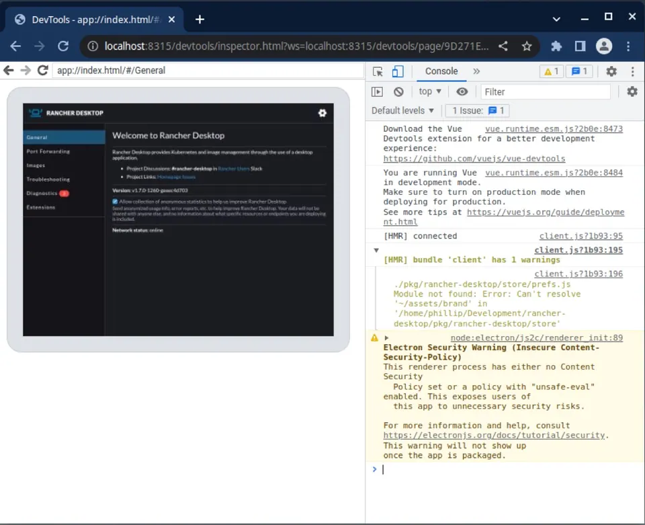Screen dimensions: 645x525
Task: Open Chrome three-dot menu
Action: pyautogui.click(x=628, y=46)
